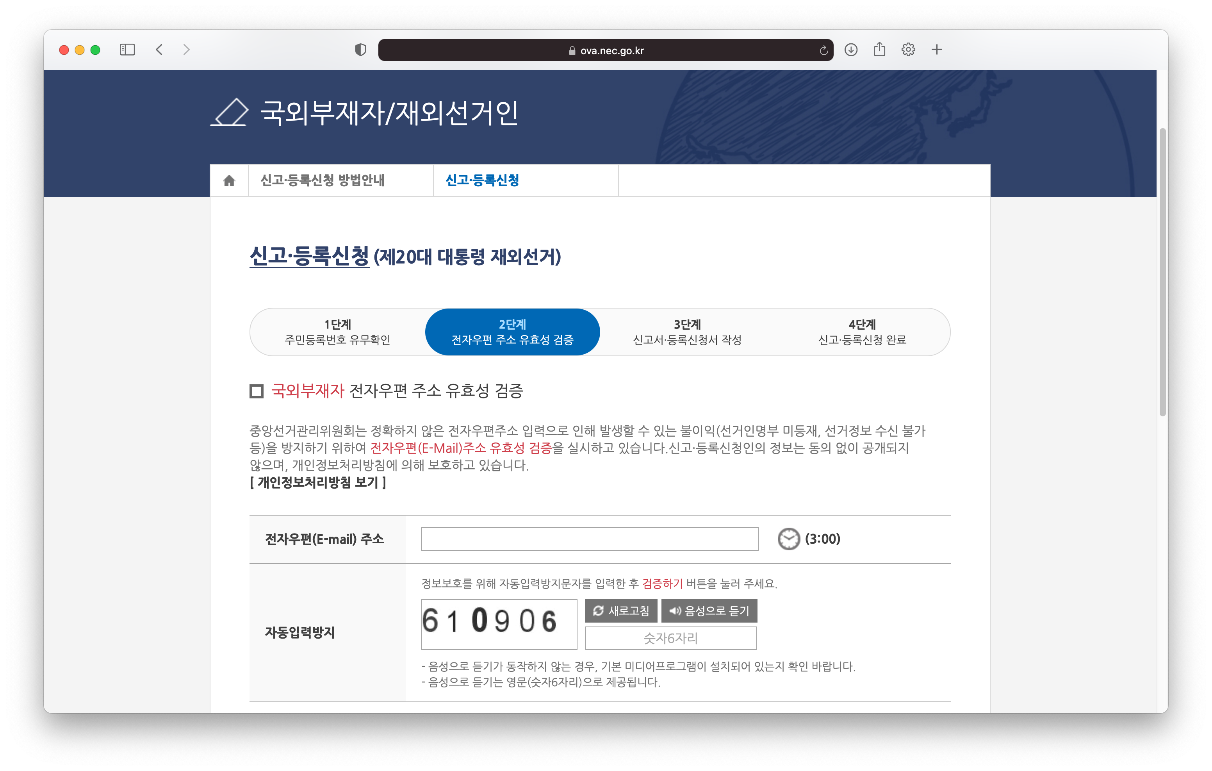Click the E-mail address input field
Image resolution: width=1212 pixels, height=771 pixels.
click(589, 539)
